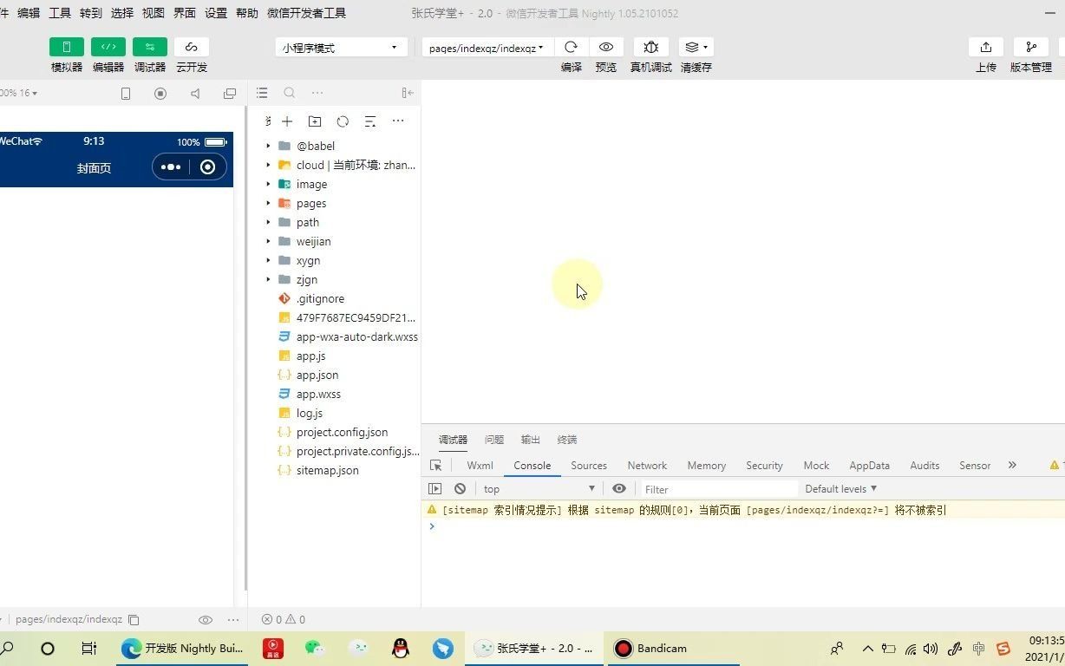Switch to the 输出 output tab
The width and height of the screenshot is (1065, 666).
pos(531,440)
